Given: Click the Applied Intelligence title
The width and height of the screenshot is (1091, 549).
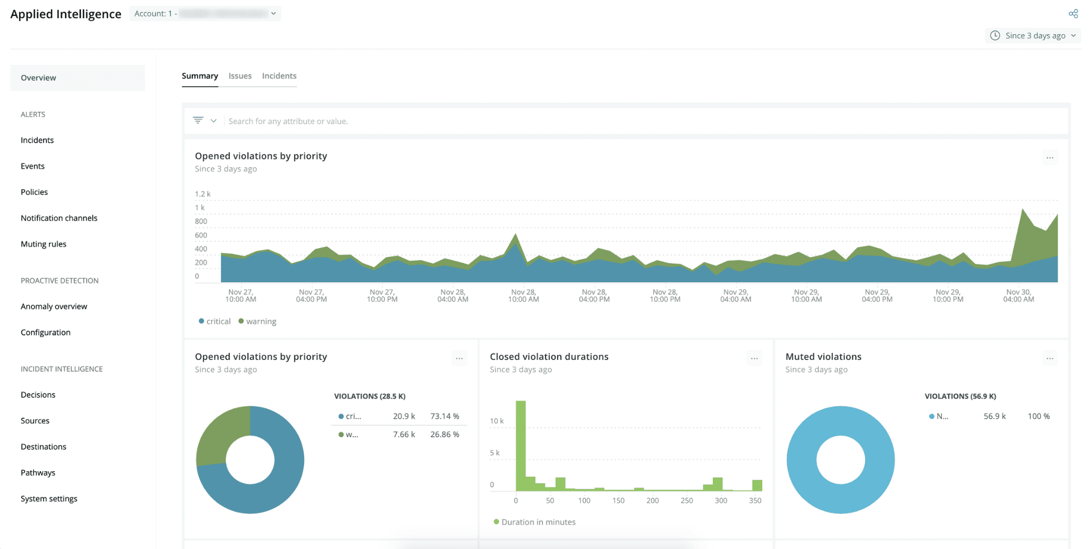Looking at the screenshot, I should pos(66,14).
